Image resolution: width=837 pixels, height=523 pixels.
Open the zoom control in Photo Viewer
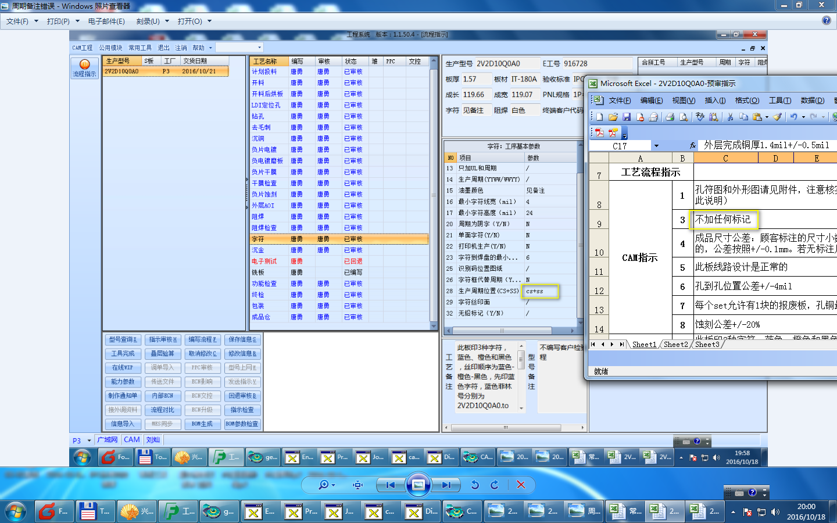click(327, 485)
